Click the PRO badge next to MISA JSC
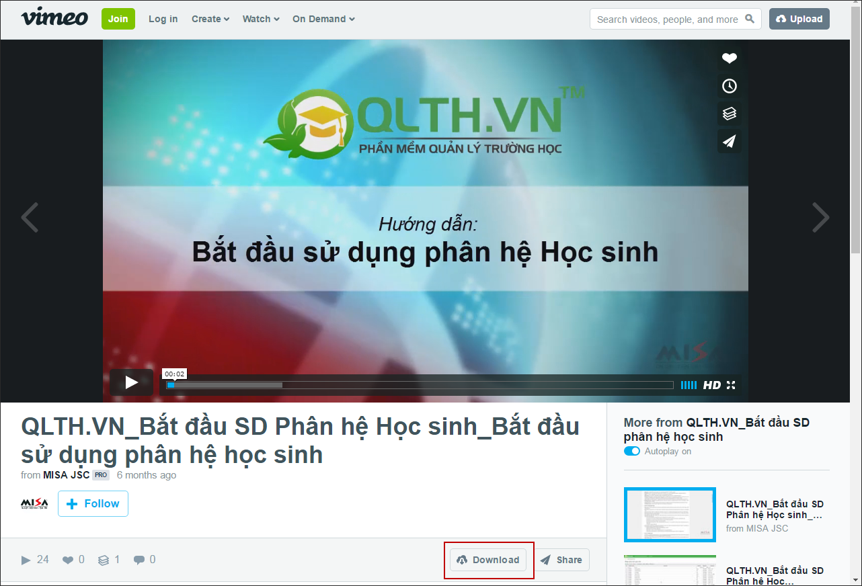The image size is (862, 586). (x=101, y=475)
